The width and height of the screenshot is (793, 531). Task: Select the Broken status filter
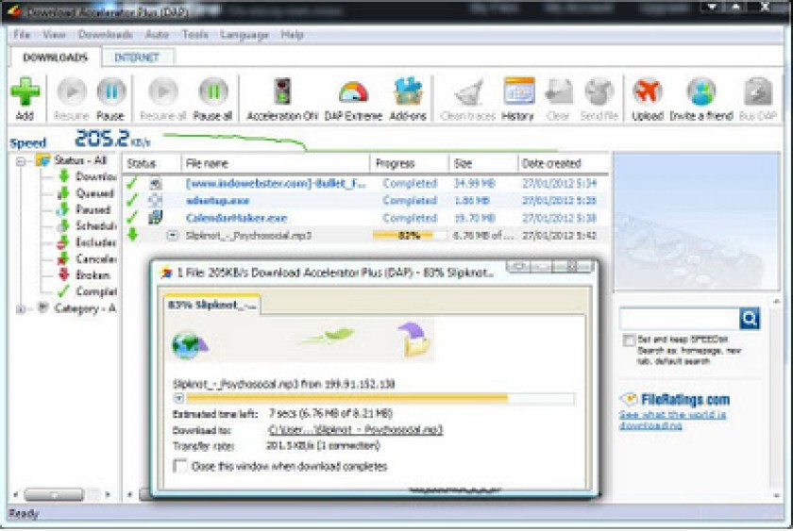tap(84, 274)
